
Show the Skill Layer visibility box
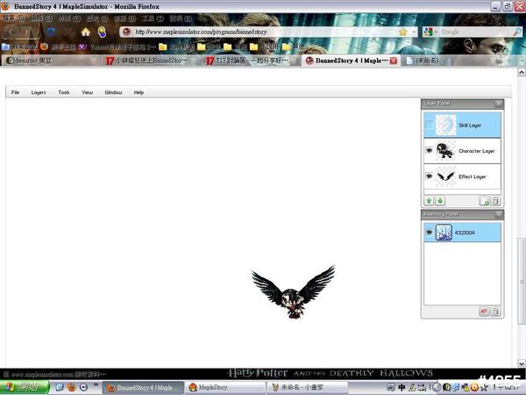click(430, 126)
